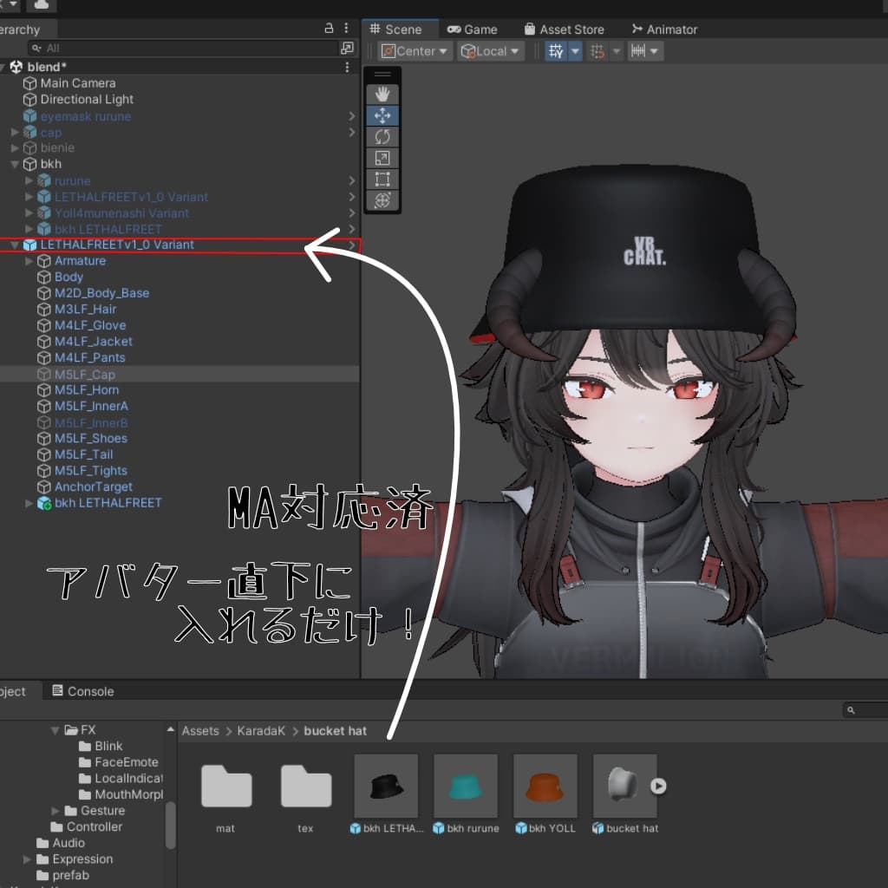
Task: Switch to the Scene tab
Action: pos(395,29)
